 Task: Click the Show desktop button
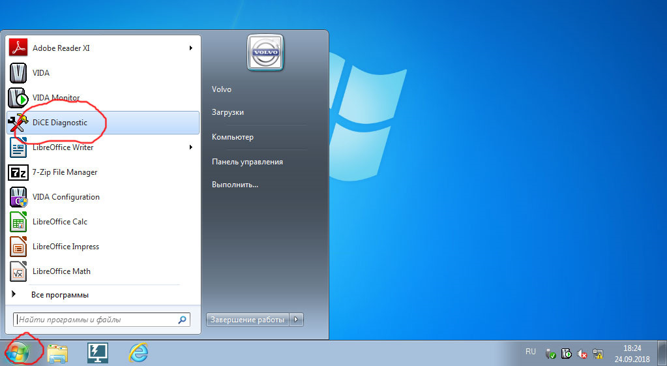(x=662, y=353)
